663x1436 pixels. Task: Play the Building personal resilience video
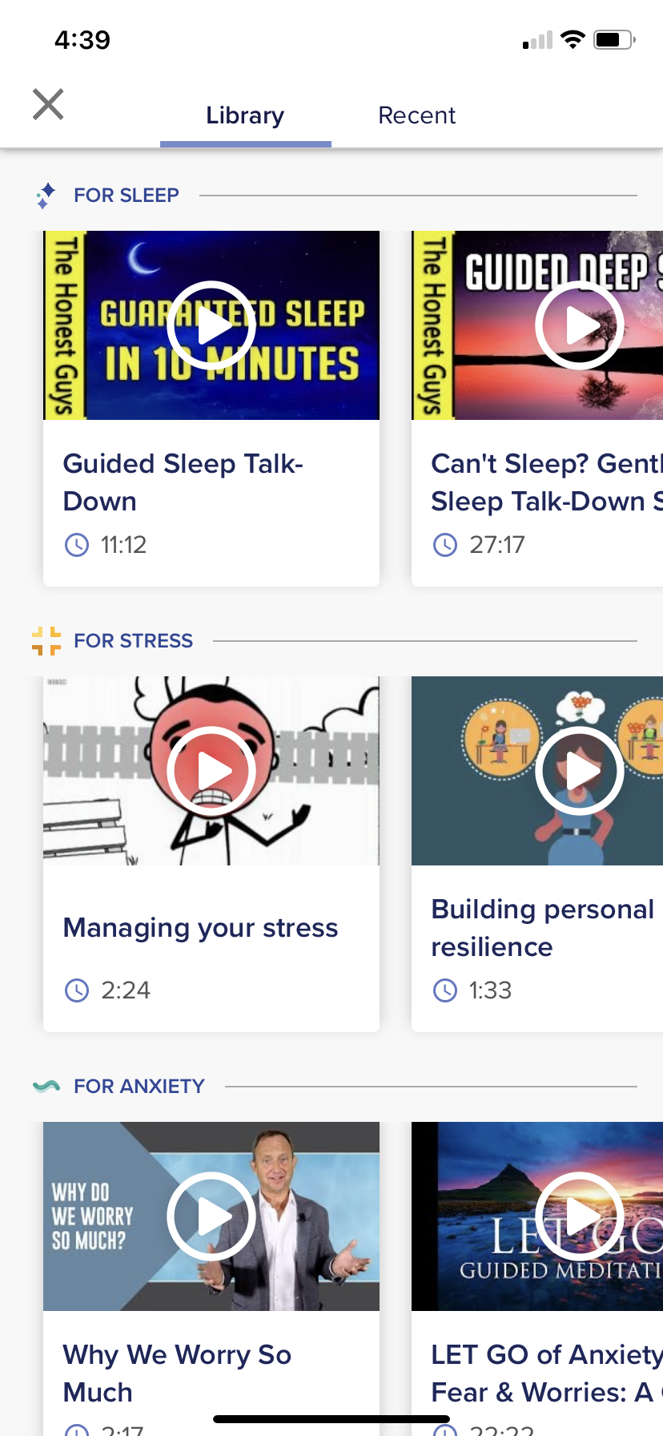coord(580,771)
